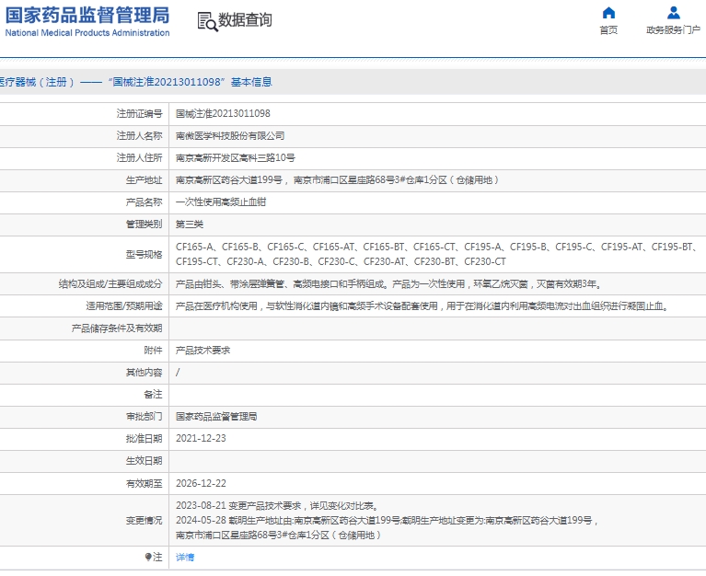The width and height of the screenshot is (706, 576).
Task: Open the 政务服务门户 user icon
Action: 674,13
